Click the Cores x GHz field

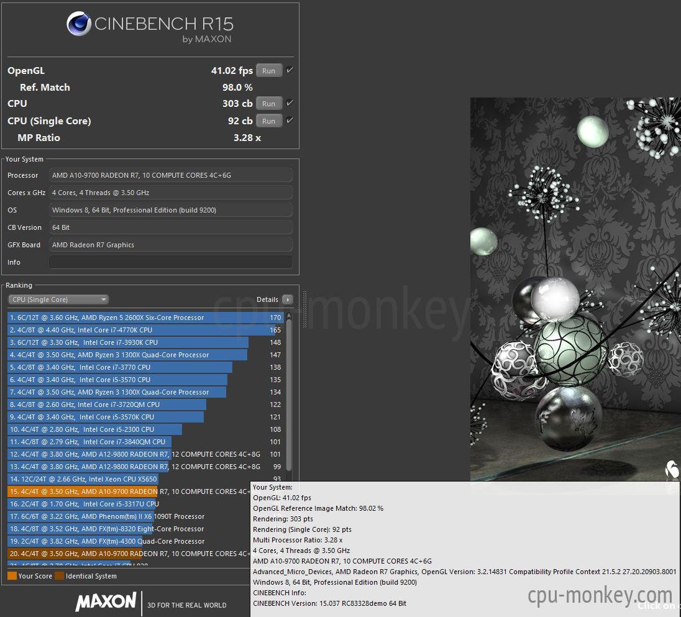170,193
